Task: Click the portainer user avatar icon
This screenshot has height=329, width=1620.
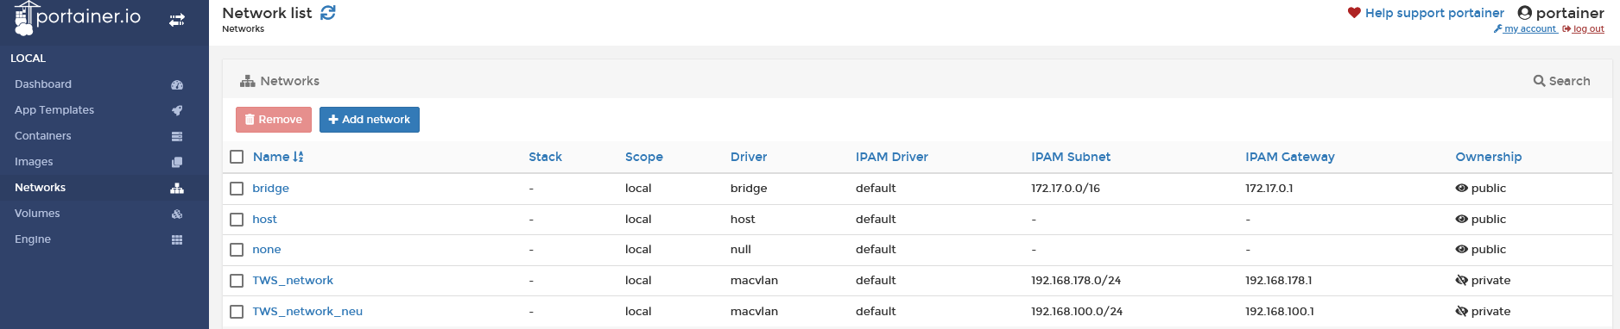Action: pyautogui.click(x=1525, y=13)
